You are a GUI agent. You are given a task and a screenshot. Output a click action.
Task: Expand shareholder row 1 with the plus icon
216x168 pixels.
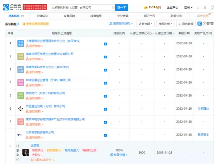point(105,44)
